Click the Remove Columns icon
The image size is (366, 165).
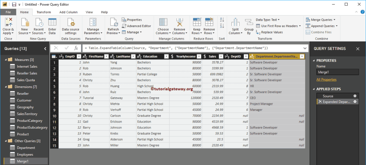179,22
